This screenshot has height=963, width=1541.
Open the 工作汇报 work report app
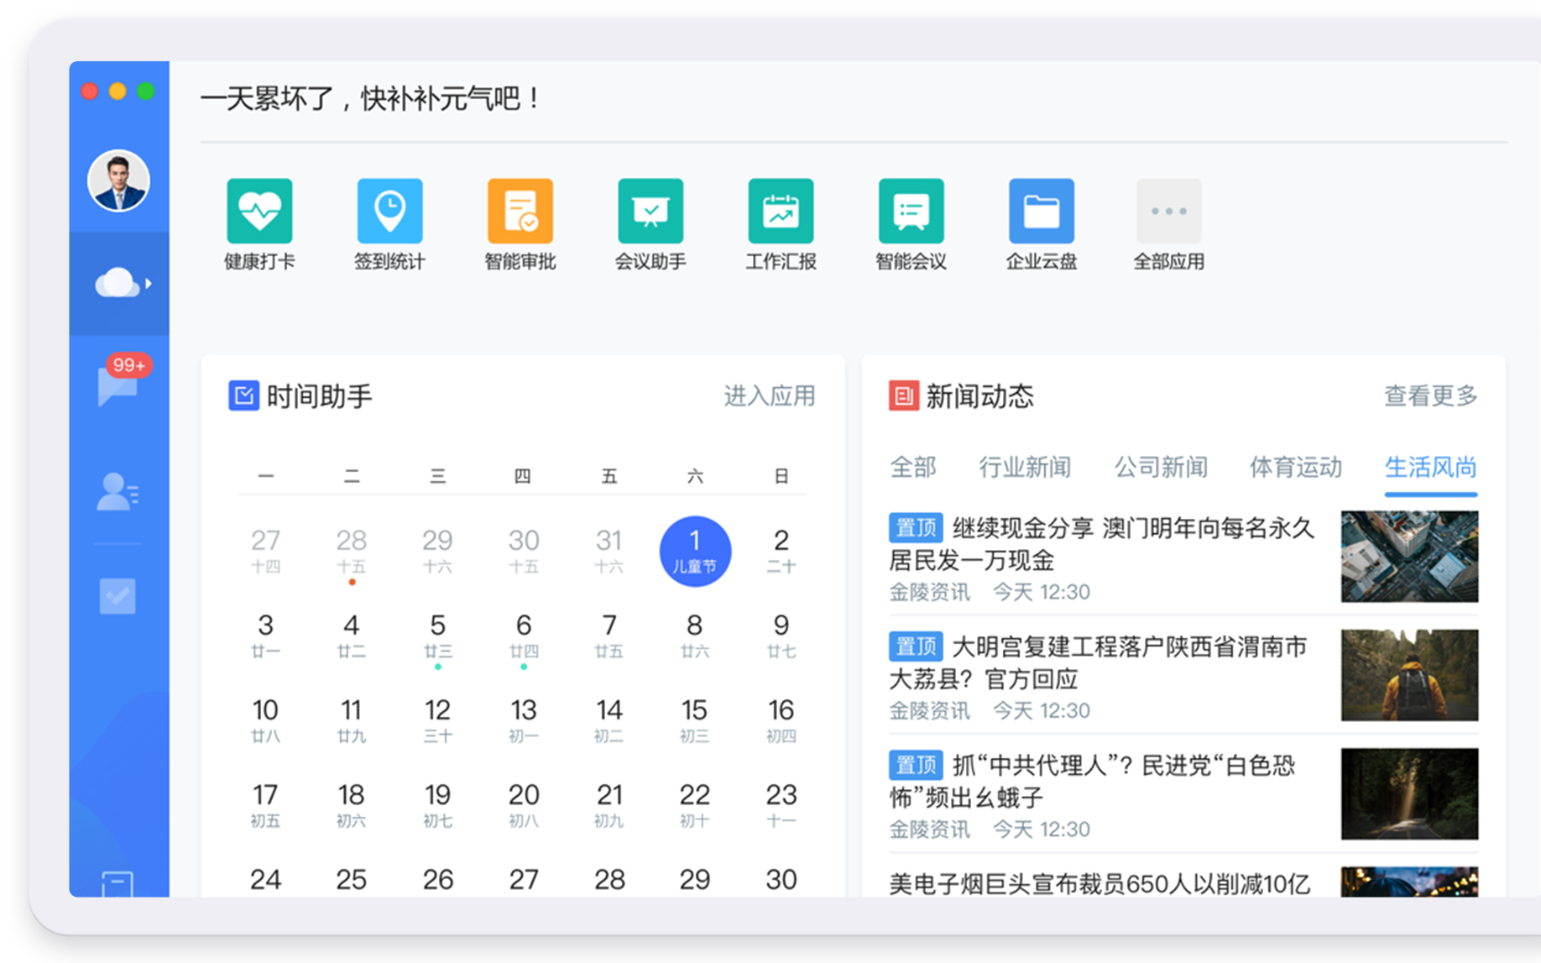coord(781,212)
